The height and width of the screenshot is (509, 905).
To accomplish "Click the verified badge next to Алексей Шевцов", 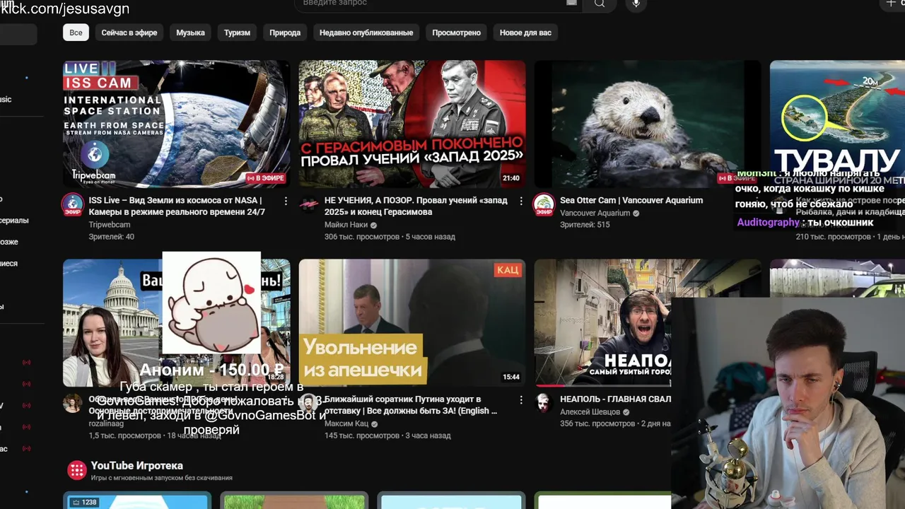I will coord(626,411).
